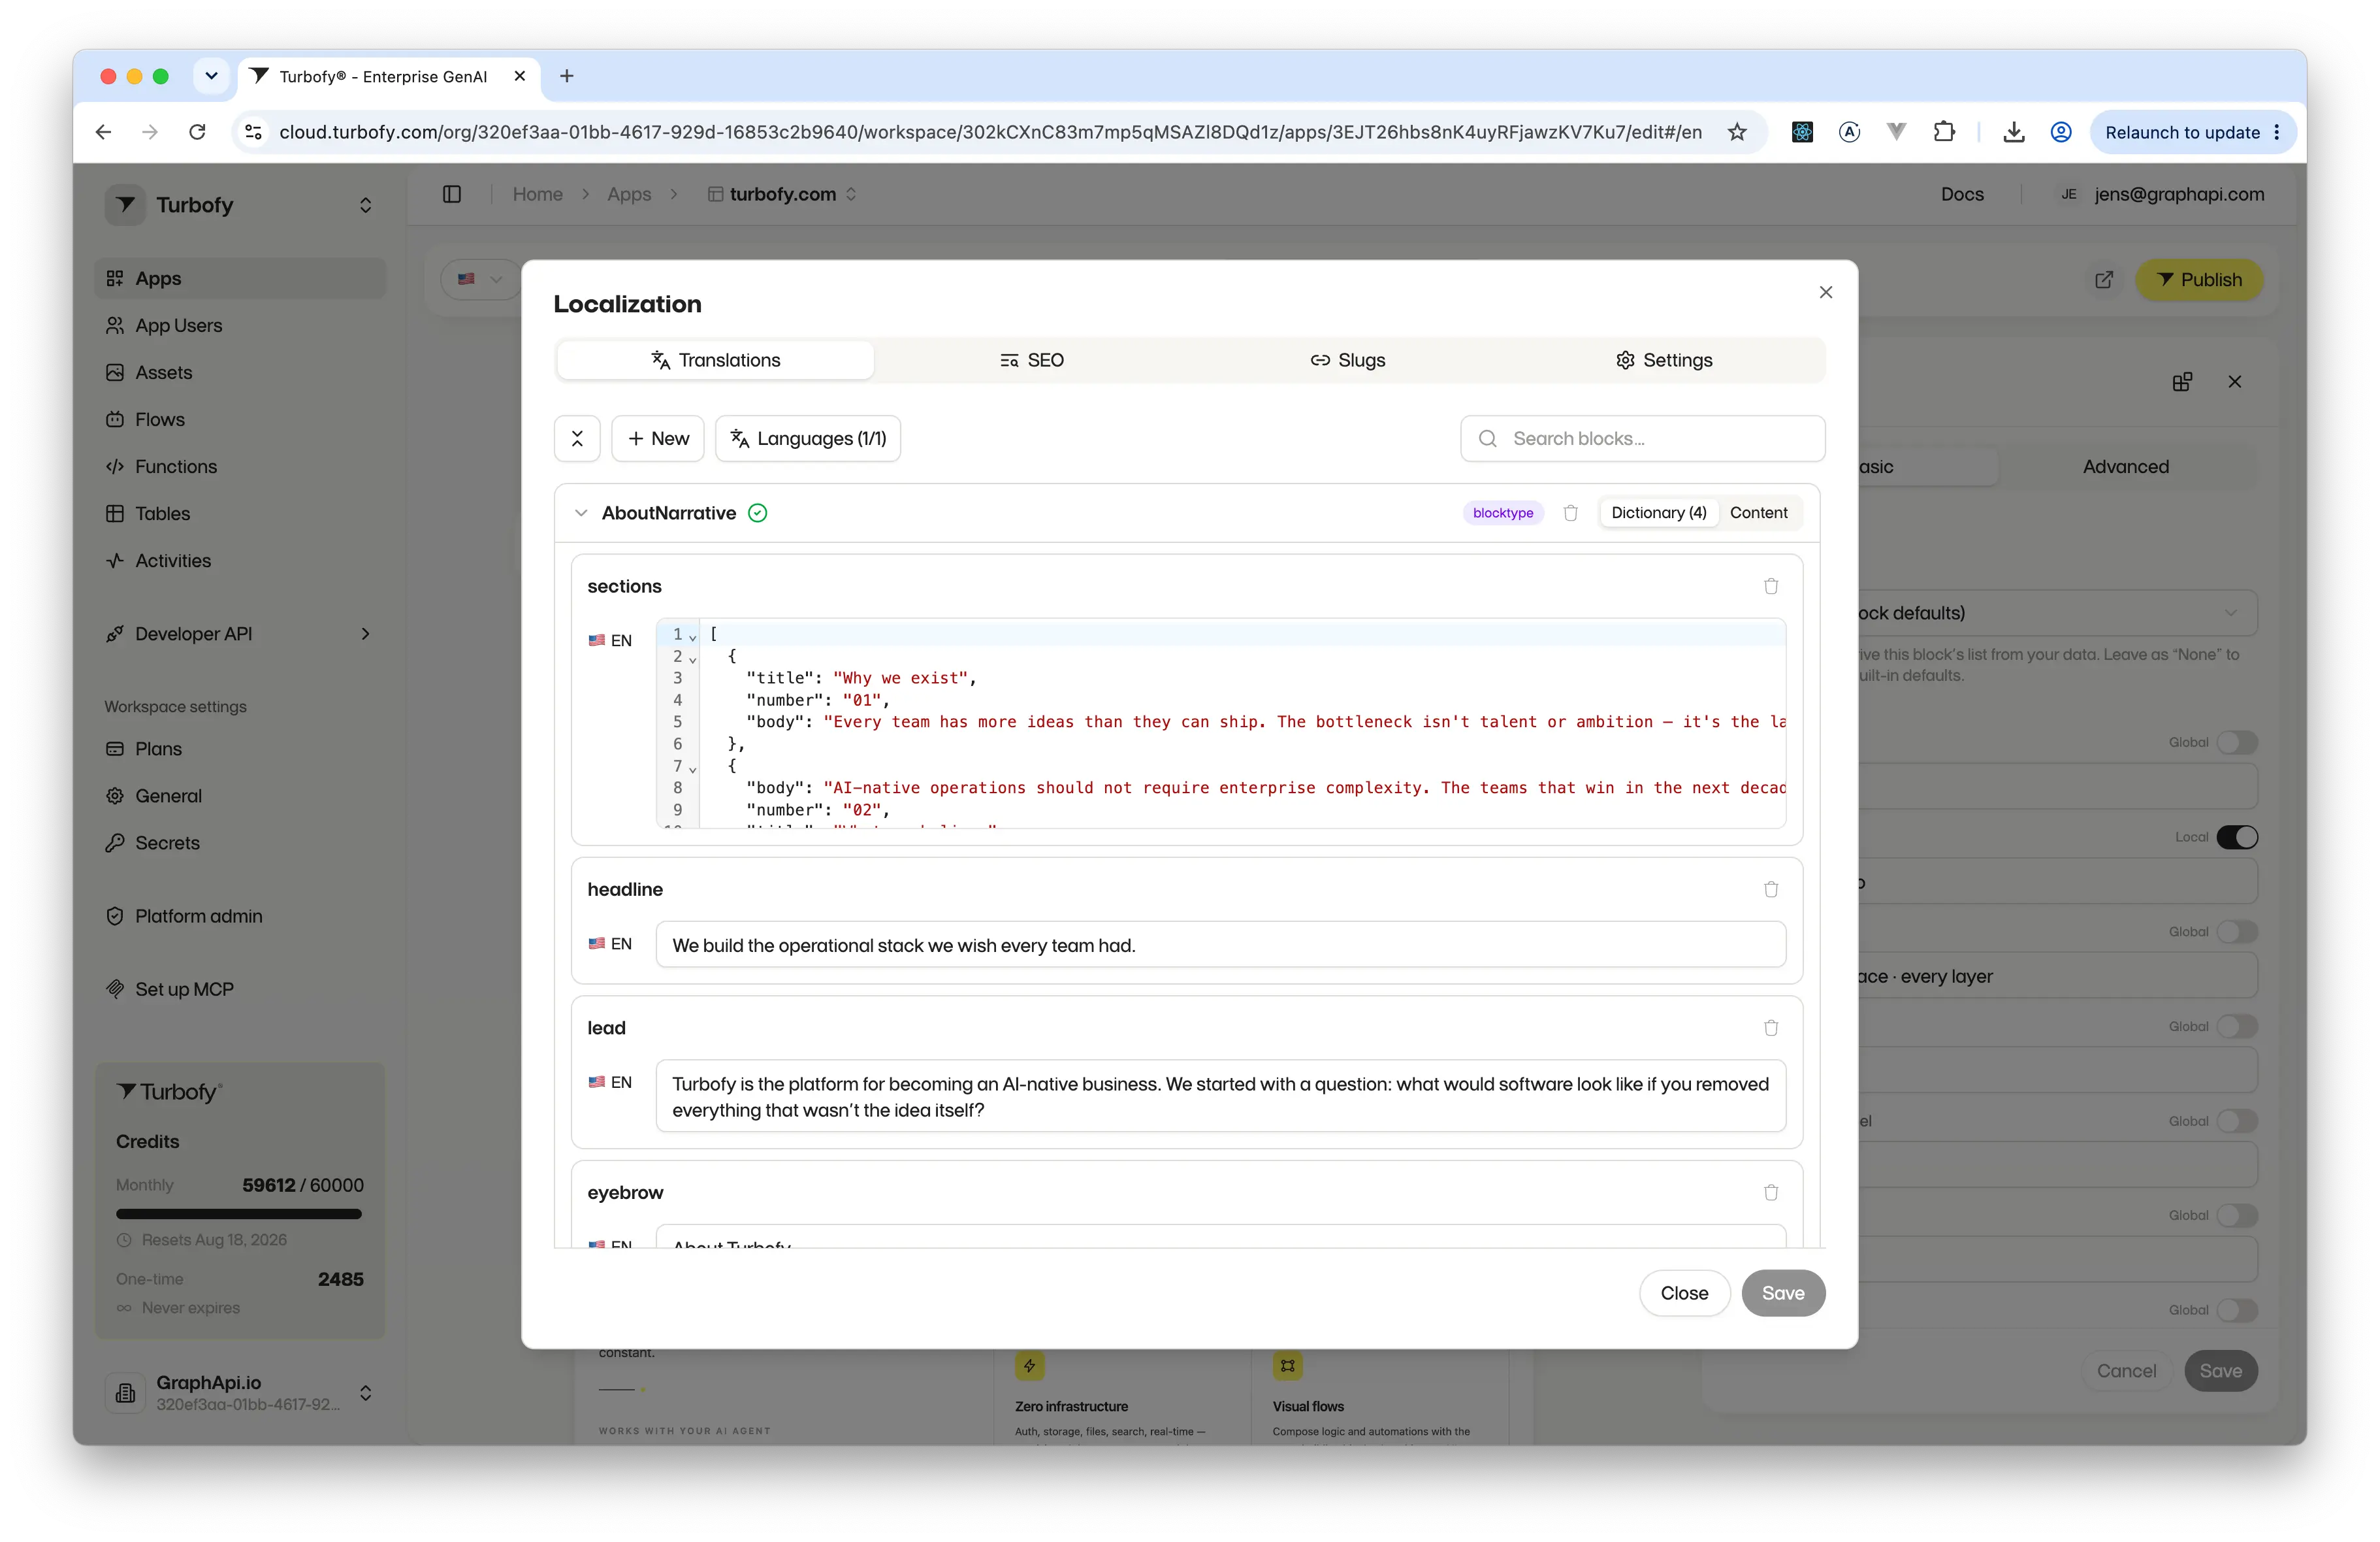Toggle the sidebar panel icon

pos(452,194)
